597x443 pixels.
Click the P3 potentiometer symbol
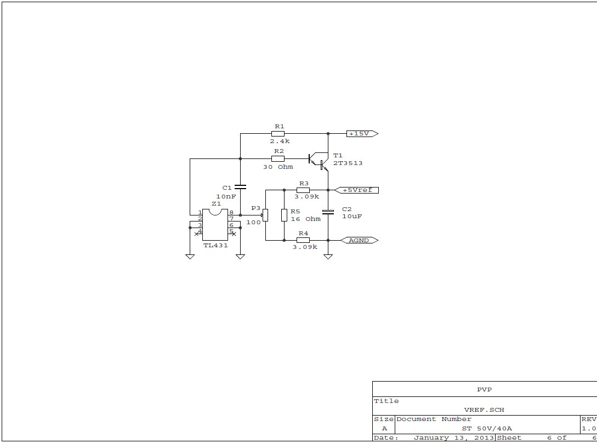pyautogui.click(x=265, y=215)
